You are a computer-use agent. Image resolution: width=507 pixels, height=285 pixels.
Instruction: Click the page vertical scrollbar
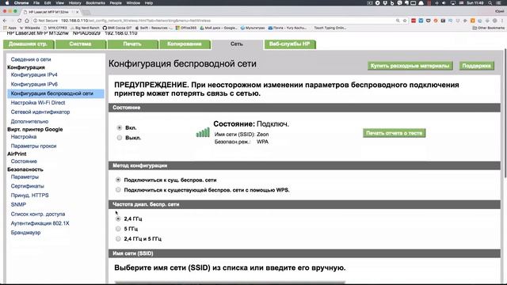(x=505, y=113)
